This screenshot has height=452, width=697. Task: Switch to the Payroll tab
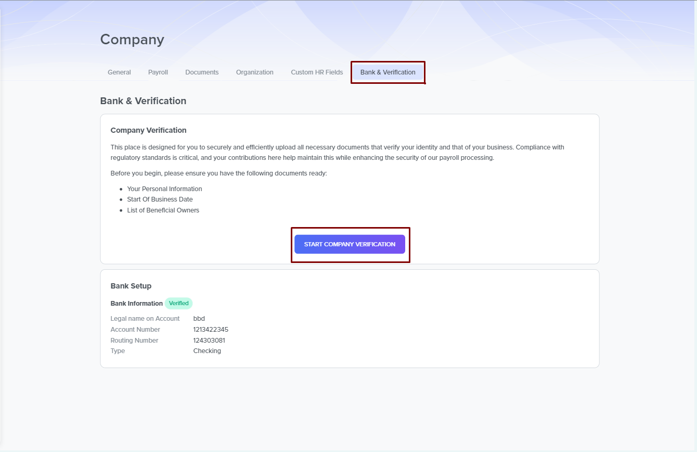coord(158,72)
